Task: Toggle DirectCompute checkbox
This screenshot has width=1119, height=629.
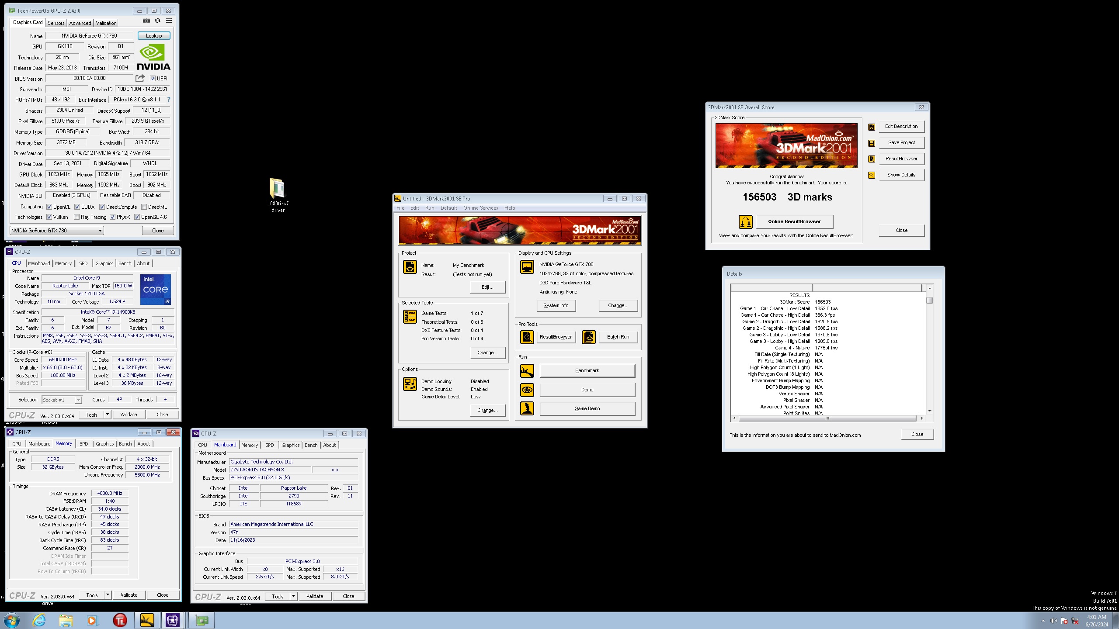Action: pyautogui.click(x=102, y=207)
